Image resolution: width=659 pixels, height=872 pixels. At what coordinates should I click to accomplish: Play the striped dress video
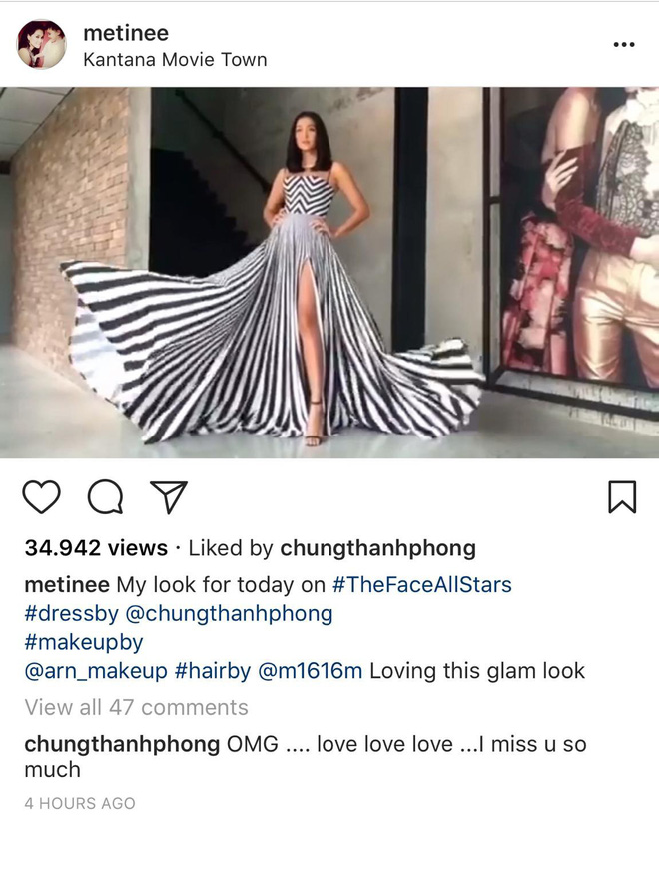(329, 273)
